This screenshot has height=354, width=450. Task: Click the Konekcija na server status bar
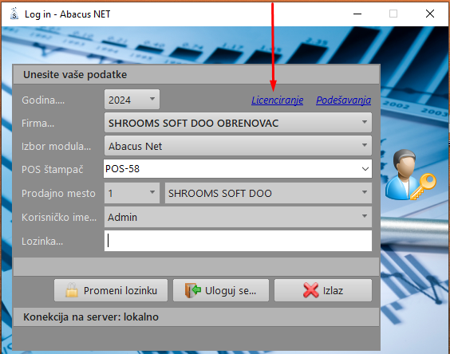click(196, 317)
